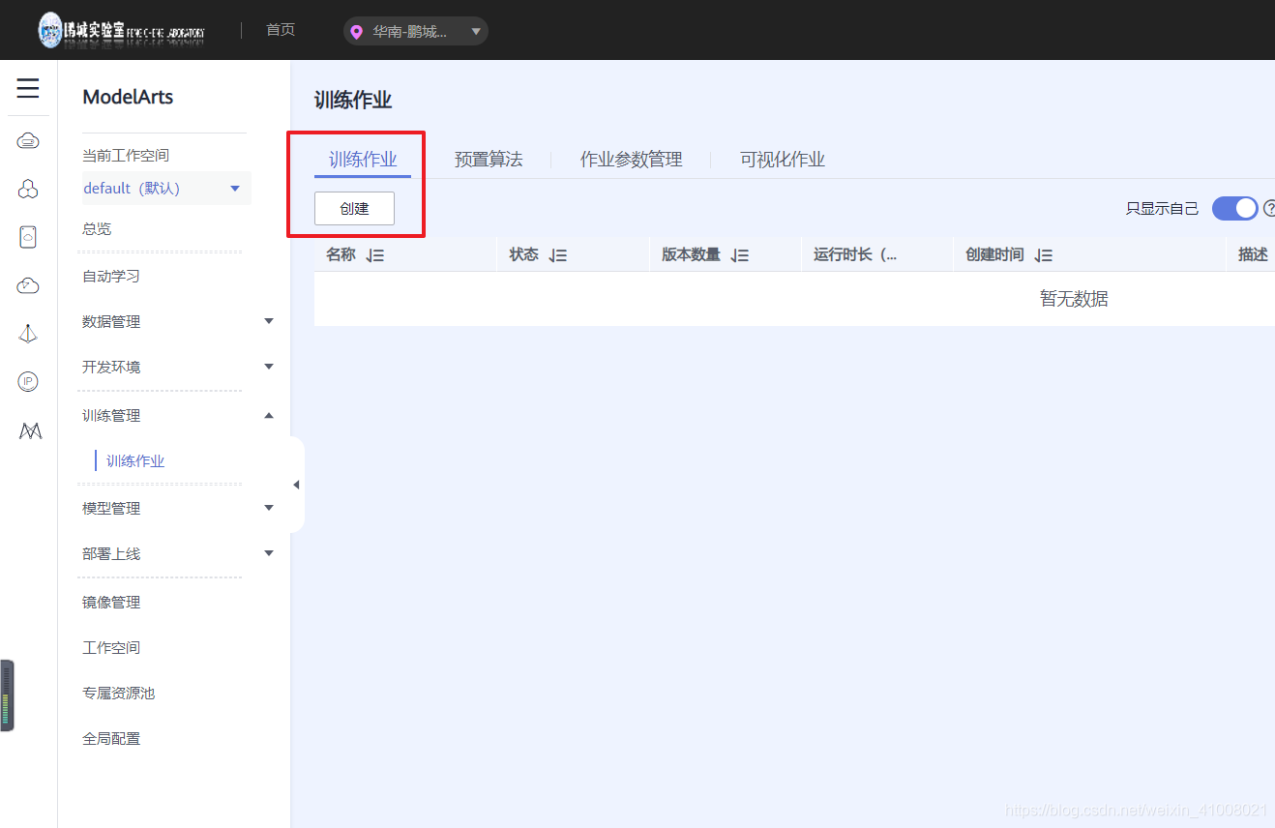Switch to the 作业参数管理 tab
The width and height of the screenshot is (1275, 828).
(632, 160)
